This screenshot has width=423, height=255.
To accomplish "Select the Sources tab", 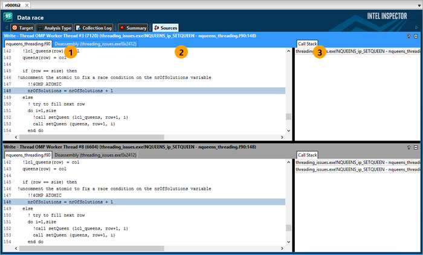I will pos(166,28).
